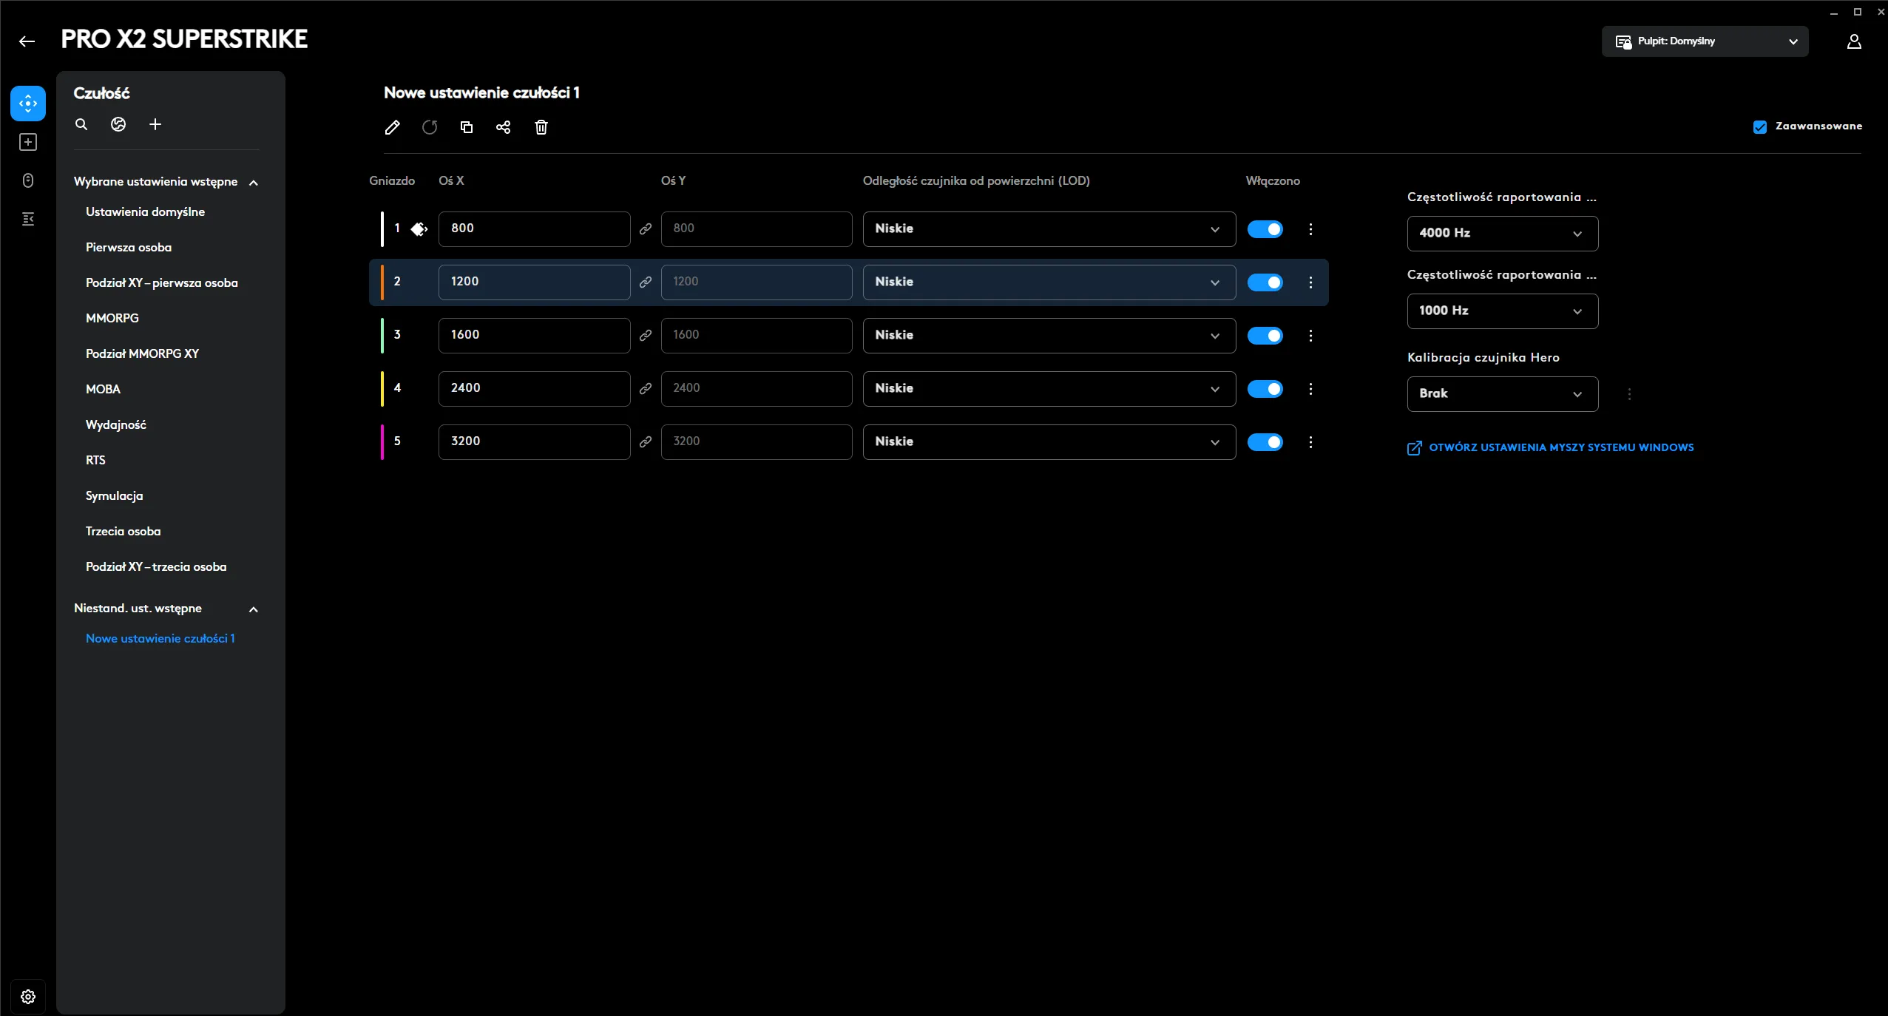Open the Kalibracja czujnika Hero dropdown
The image size is (1888, 1016).
[1502, 393]
